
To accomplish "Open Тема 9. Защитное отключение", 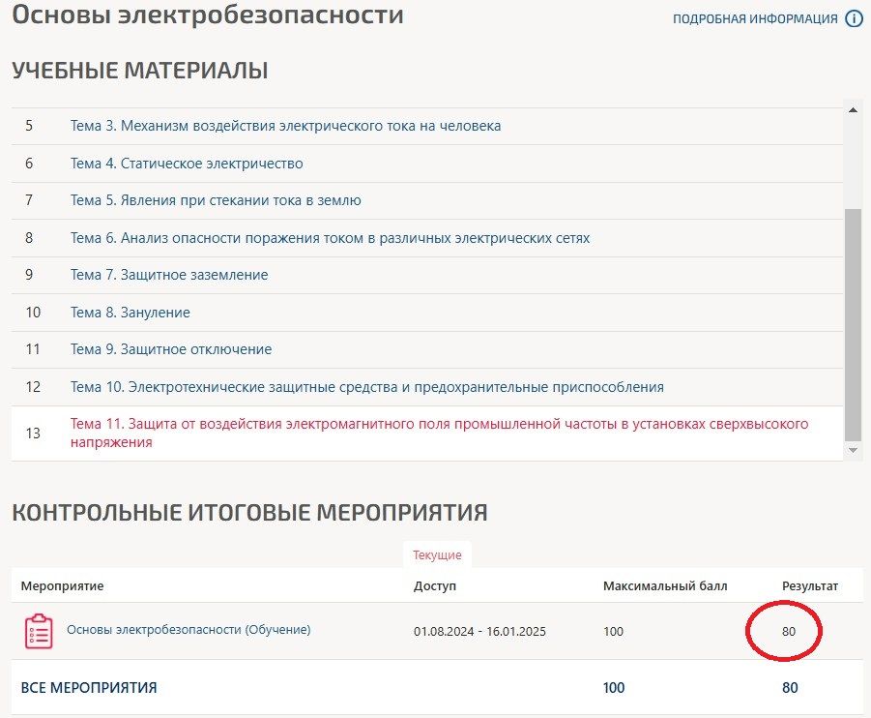I will (x=171, y=349).
